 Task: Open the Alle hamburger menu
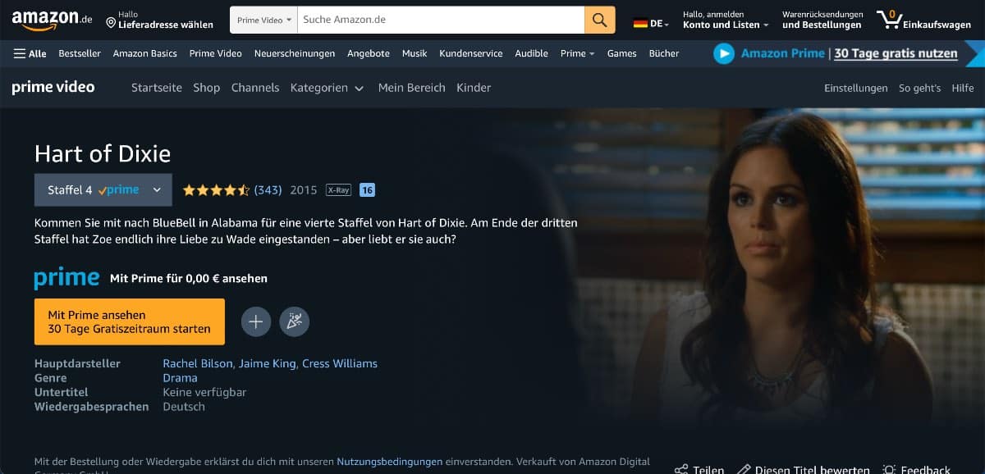[x=30, y=53]
